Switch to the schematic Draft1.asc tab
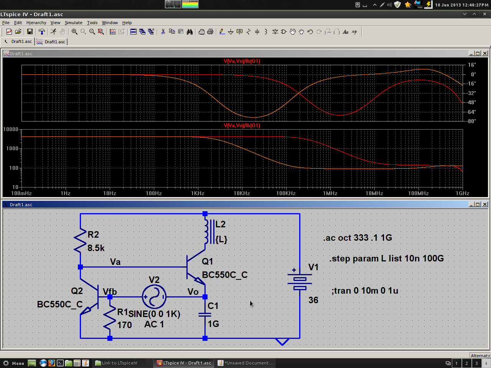Image resolution: width=491 pixels, height=368 pixels. tap(18, 41)
